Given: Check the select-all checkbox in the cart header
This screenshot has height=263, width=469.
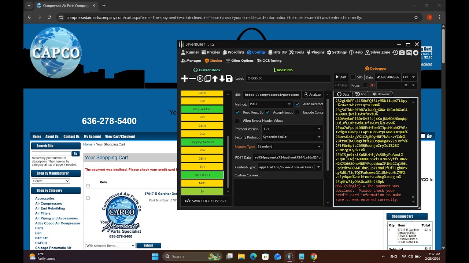Looking at the screenshot, I should click(88, 186).
